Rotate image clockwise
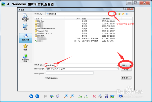 click(x=80, y=96)
